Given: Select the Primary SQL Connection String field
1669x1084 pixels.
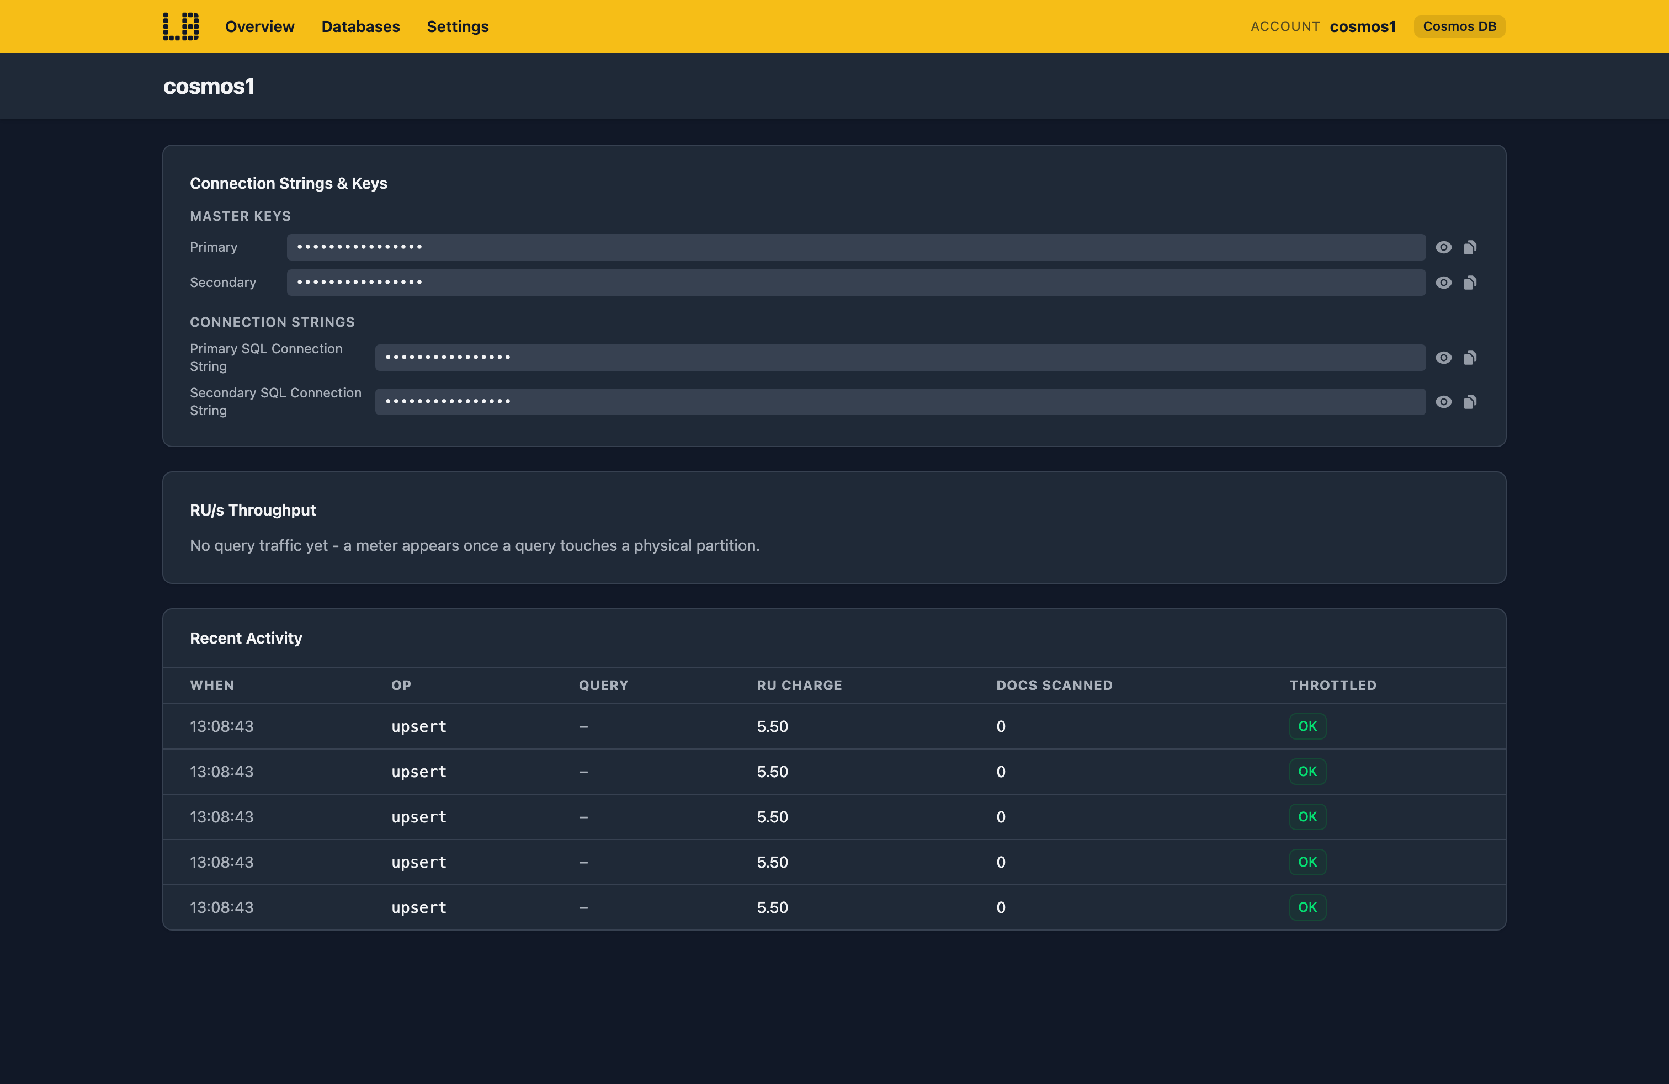Looking at the screenshot, I should click(900, 358).
